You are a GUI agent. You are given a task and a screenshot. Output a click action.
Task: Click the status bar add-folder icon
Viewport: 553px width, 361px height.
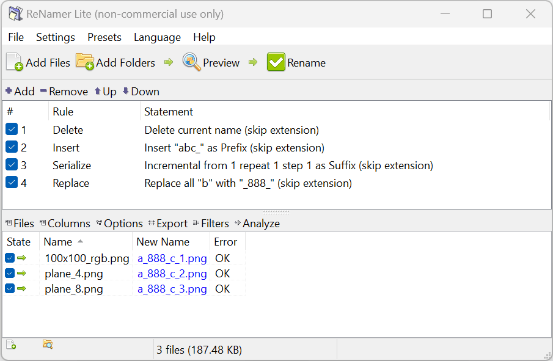47,345
